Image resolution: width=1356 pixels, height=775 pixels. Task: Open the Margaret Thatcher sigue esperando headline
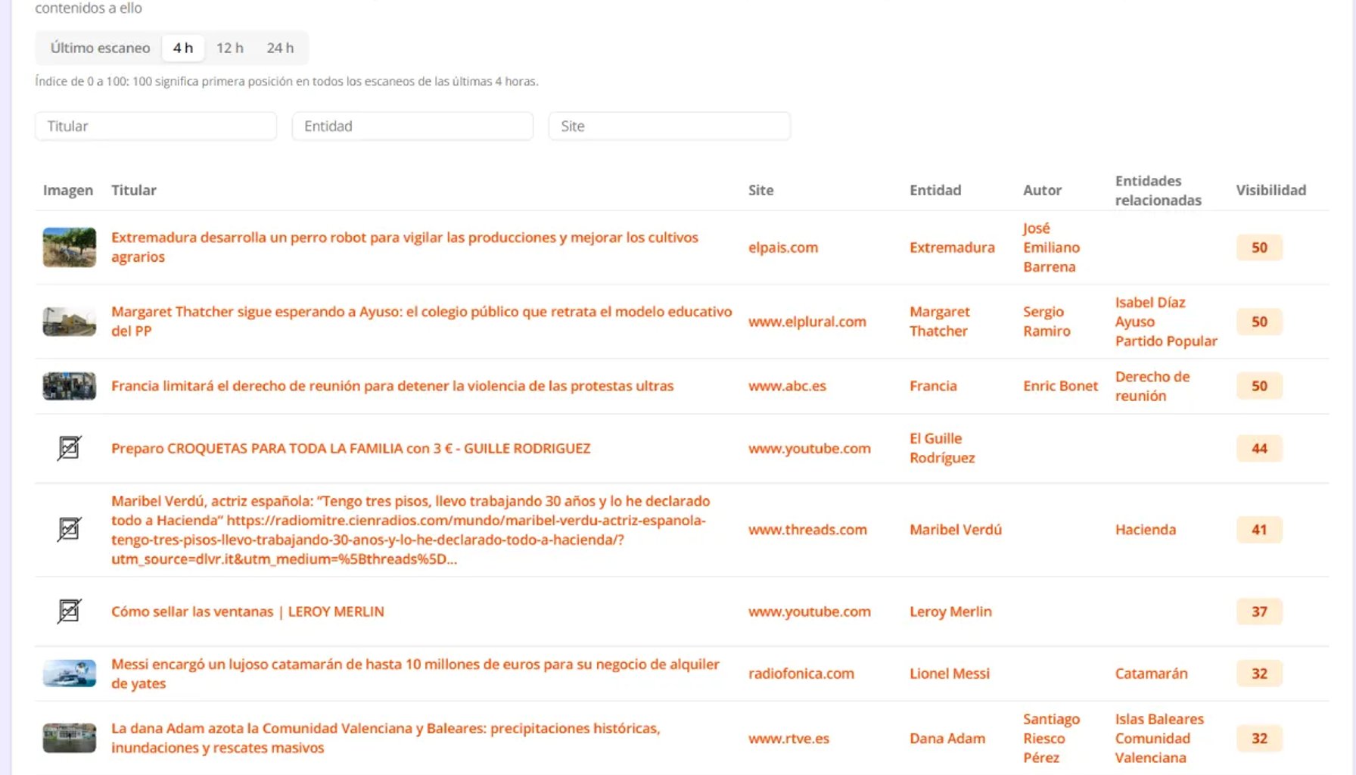[x=421, y=321]
